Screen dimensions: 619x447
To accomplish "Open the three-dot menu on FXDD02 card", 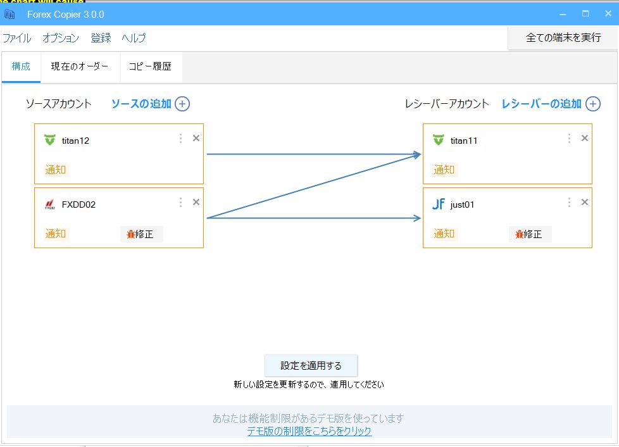I will pos(180,202).
